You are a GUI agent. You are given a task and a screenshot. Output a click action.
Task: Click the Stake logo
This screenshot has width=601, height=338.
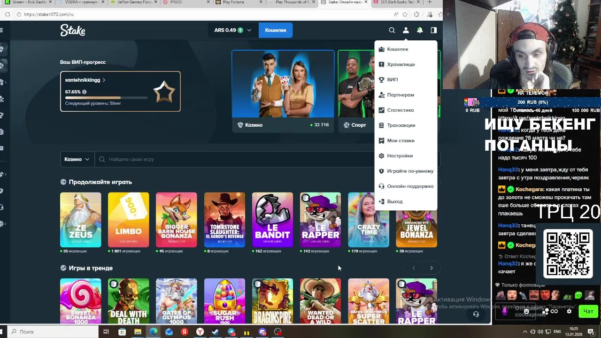(73, 31)
